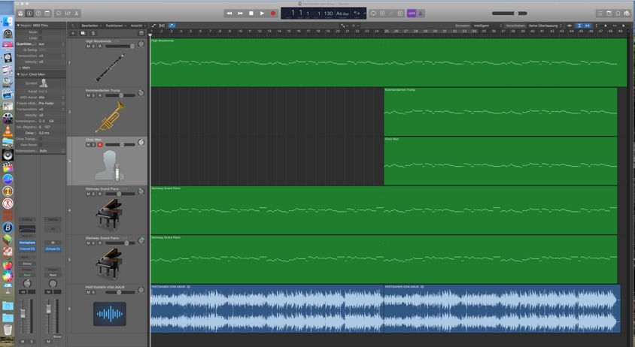Open the Note Pads button

[x=609, y=14]
